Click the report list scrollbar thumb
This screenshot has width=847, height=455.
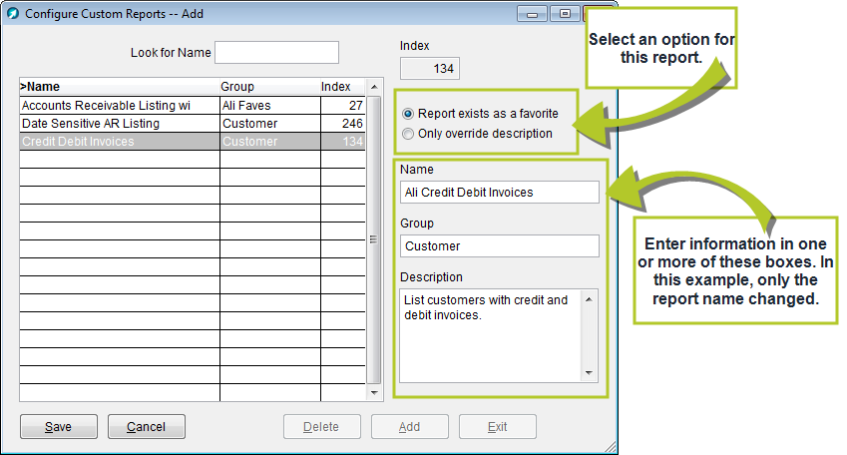click(x=374, y=239)
